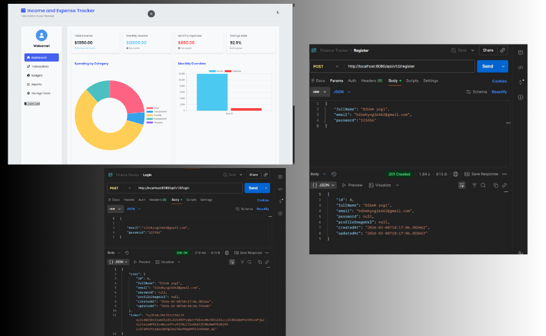The height and width of the screenshot is (336, 546).
Task: Click Send in the Login window
Action: 253,188
